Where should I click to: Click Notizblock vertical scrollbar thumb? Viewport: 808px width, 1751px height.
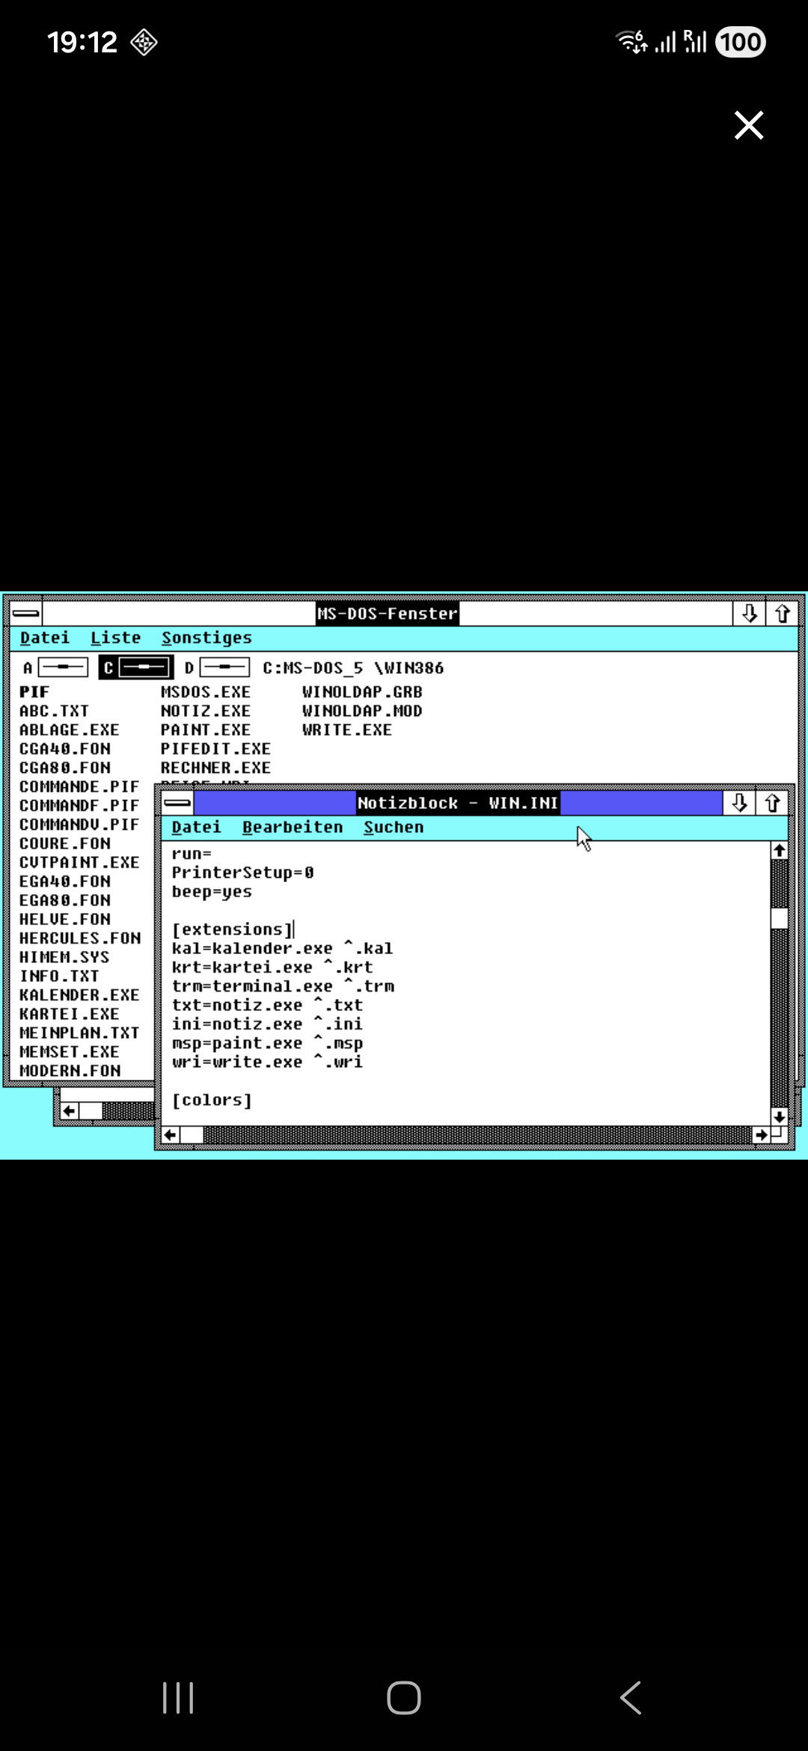point(780,918)
